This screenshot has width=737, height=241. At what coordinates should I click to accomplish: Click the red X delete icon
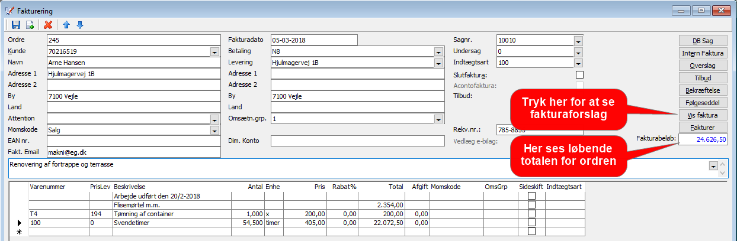(x=48, y=25)
